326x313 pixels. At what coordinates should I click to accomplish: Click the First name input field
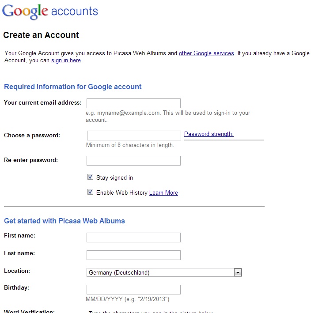point(133,238)
